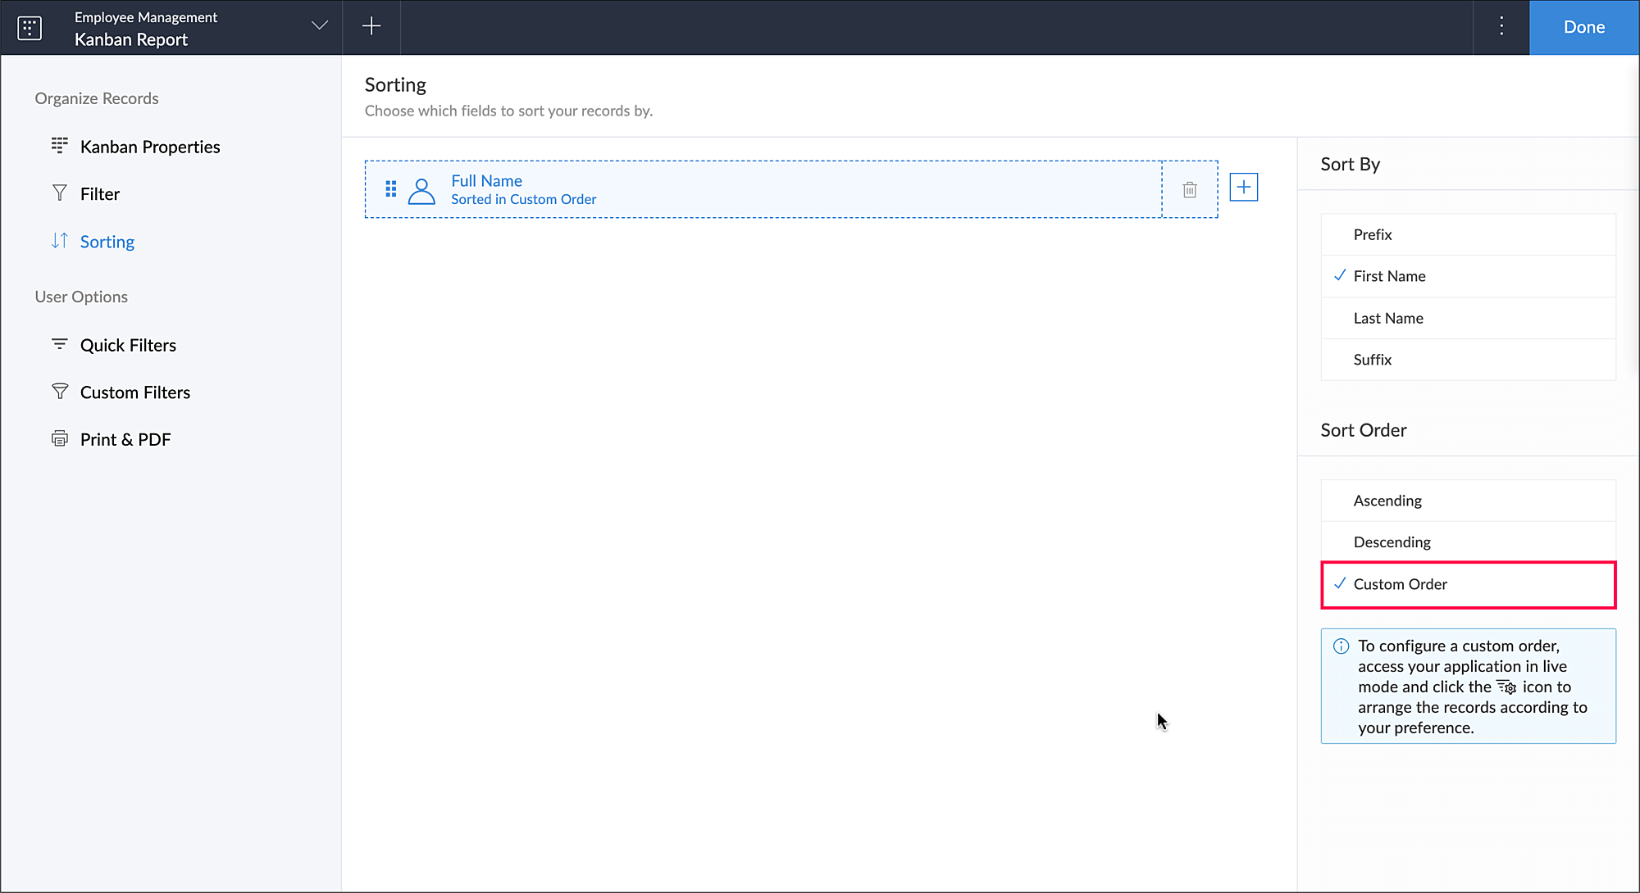Add another sort field with plus box
Viewport: 1640px width, 893px height.
1244,188
